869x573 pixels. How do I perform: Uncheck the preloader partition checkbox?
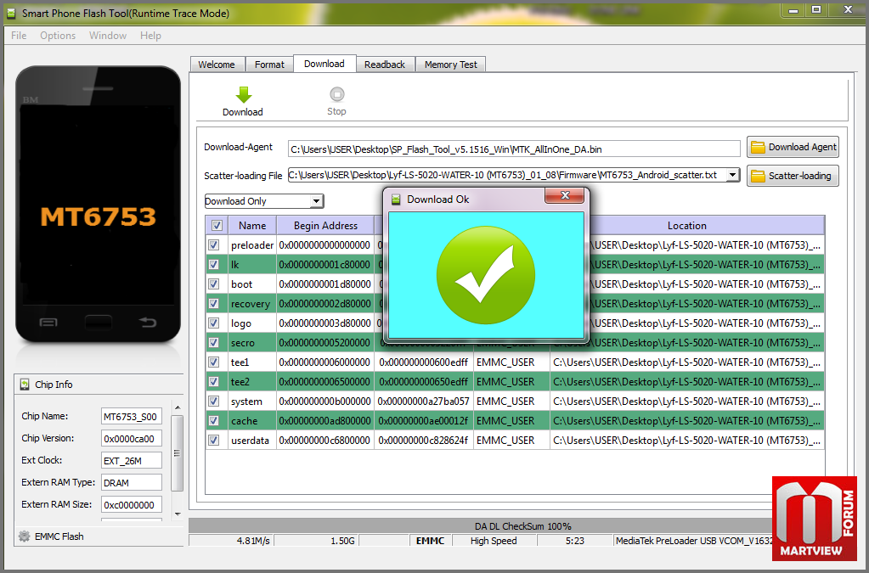[213, 244]
